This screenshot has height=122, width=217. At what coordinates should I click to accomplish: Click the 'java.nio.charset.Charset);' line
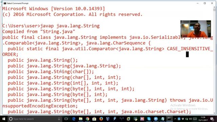[156, 111]
